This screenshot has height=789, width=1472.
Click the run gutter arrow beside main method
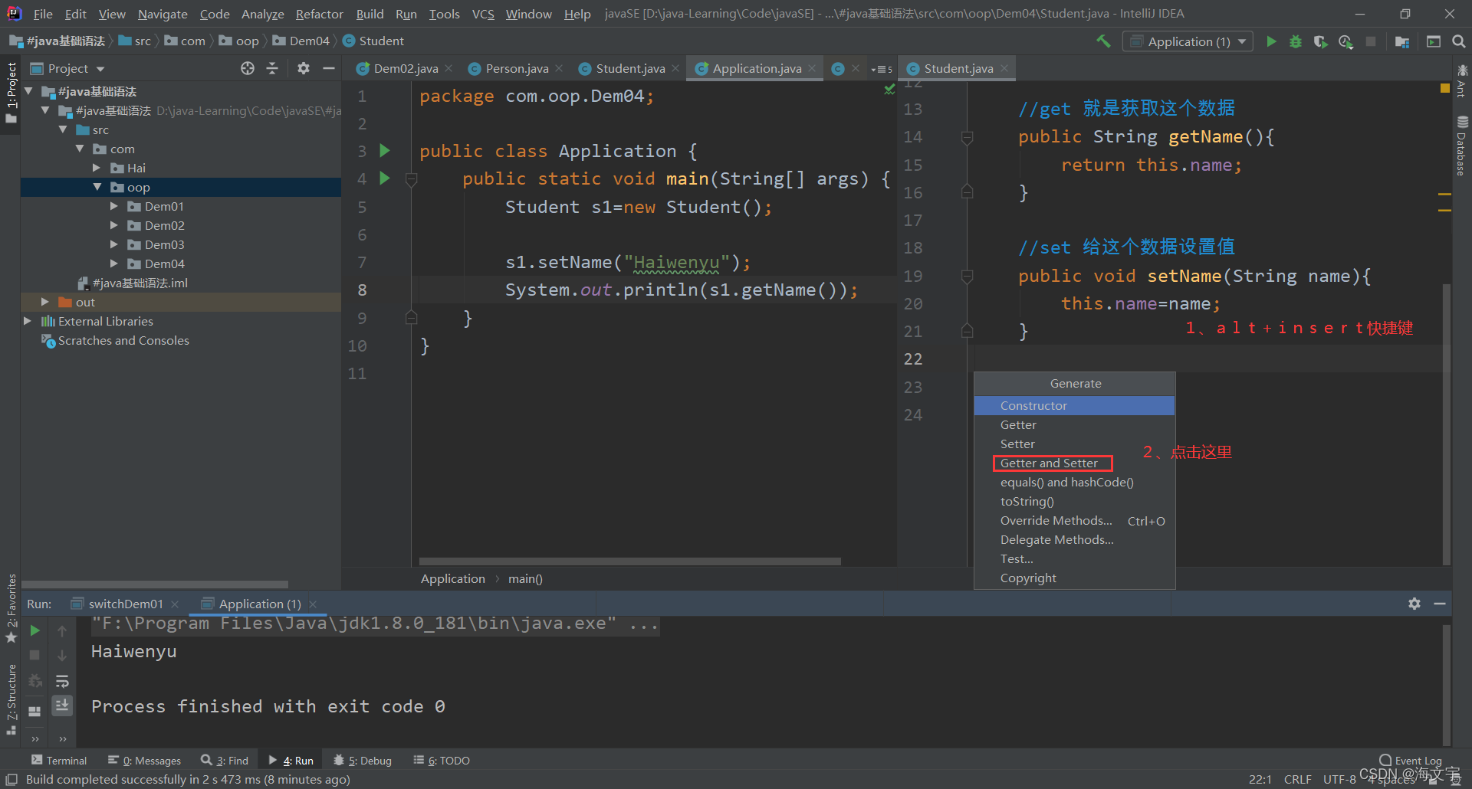coord(385,178)
